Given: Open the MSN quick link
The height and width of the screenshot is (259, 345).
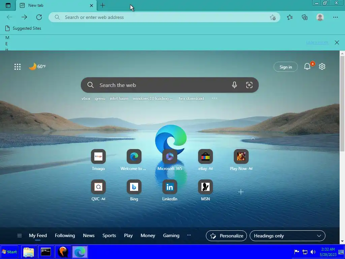Looking at the screenshot, I should 206,190.
